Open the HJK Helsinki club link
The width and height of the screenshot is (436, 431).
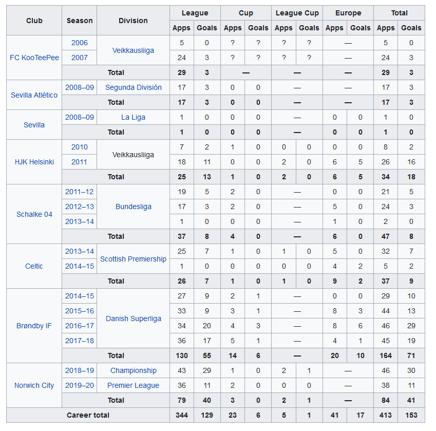point(34,162)
